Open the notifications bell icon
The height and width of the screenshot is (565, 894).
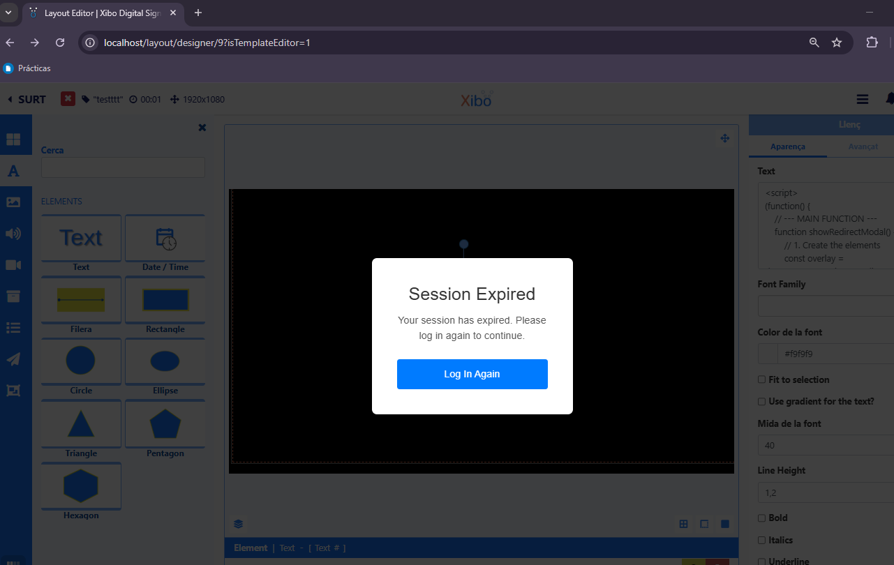click(890, 100)
